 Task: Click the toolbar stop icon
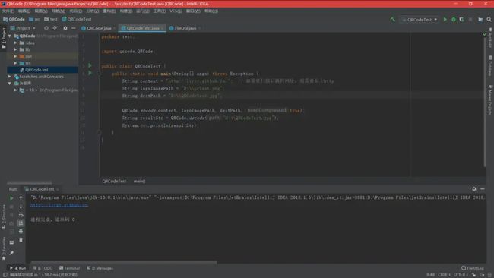tap(470, 20)
